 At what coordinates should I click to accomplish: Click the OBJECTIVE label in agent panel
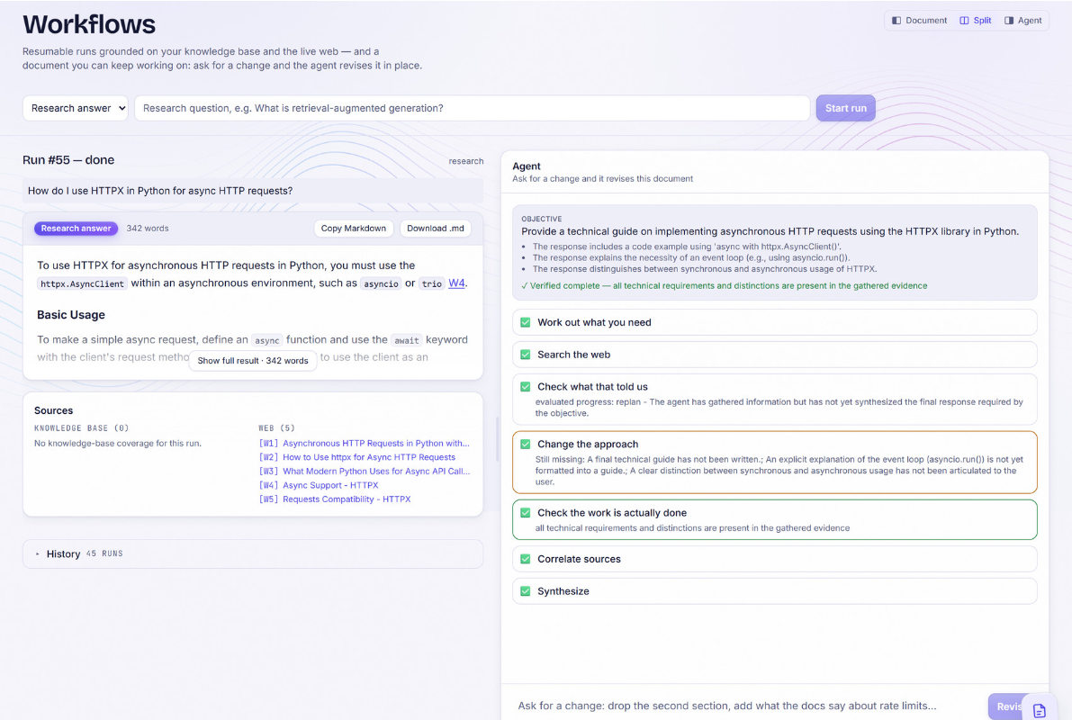click(x=542, y=219)
